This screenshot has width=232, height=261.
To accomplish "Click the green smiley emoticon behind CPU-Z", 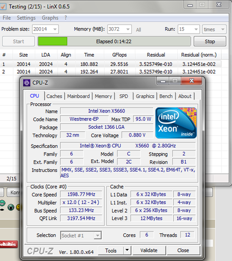I will point(3,203).
